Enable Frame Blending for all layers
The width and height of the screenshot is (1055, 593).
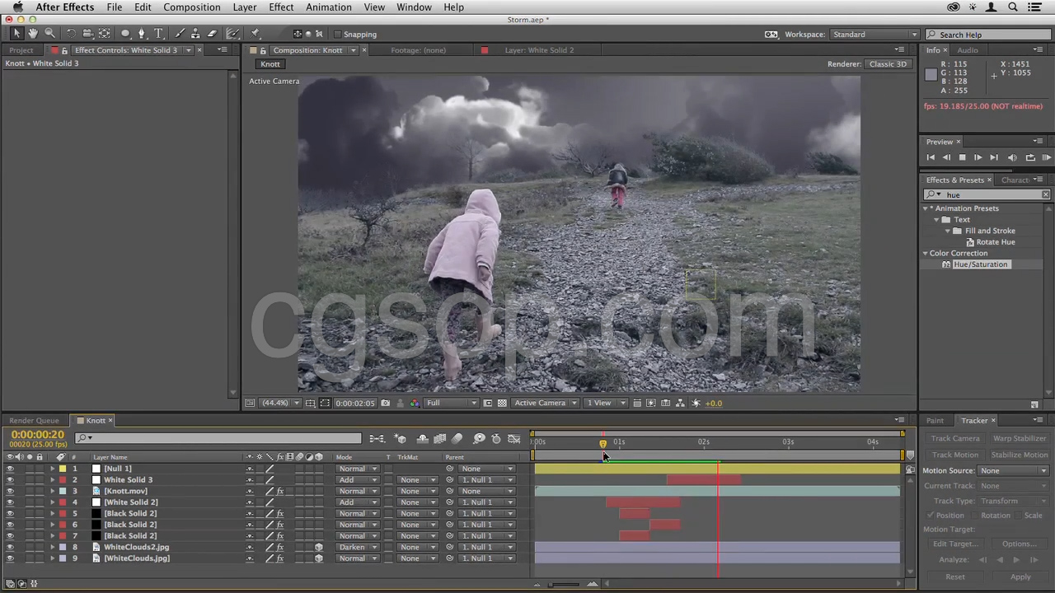pos(439,439)
